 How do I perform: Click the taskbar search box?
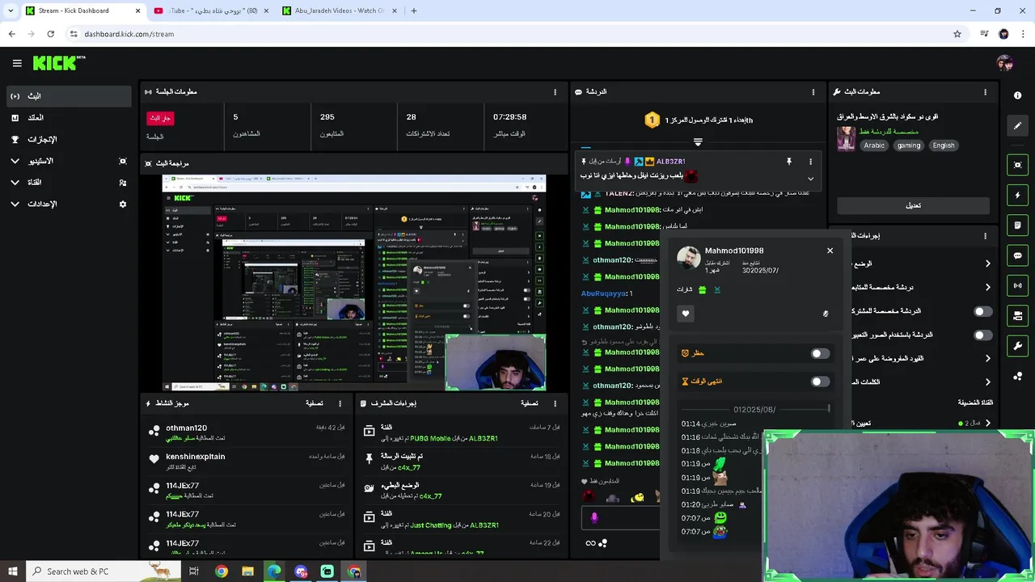[103, 571]
